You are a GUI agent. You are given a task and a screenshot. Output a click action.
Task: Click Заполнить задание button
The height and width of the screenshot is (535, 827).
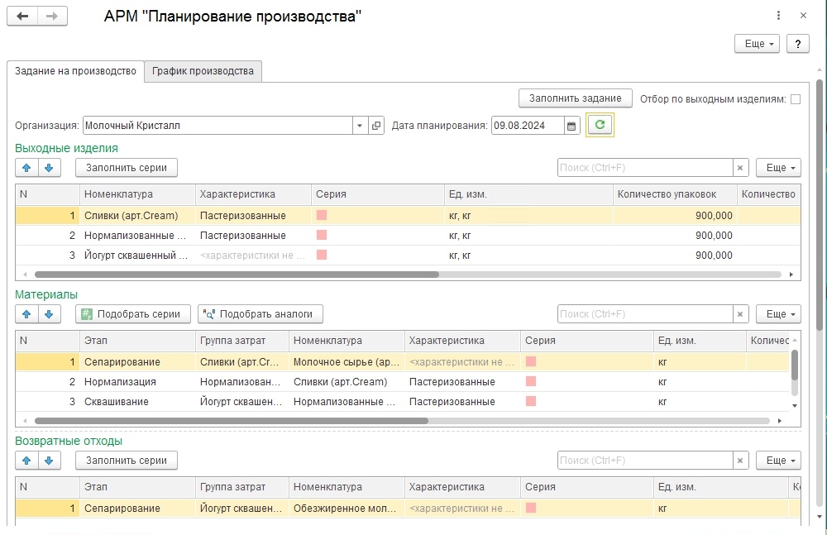[576, 98]
